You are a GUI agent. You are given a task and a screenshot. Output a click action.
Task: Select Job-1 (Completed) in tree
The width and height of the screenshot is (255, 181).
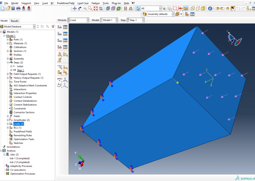(x=19, y=158)
